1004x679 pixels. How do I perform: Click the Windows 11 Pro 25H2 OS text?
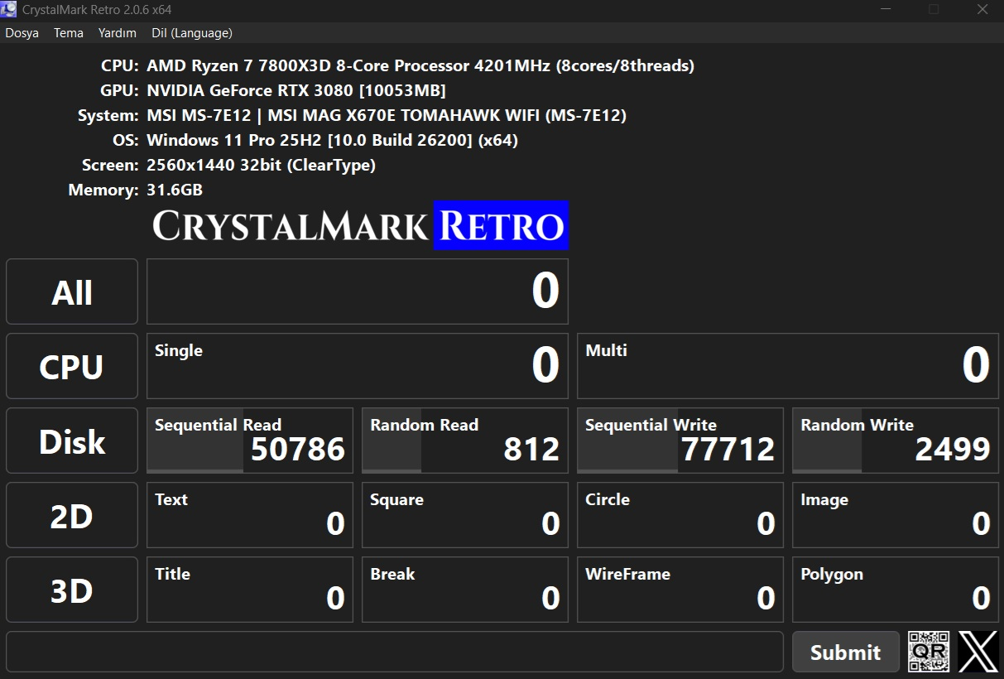click(x=333, y=140)
